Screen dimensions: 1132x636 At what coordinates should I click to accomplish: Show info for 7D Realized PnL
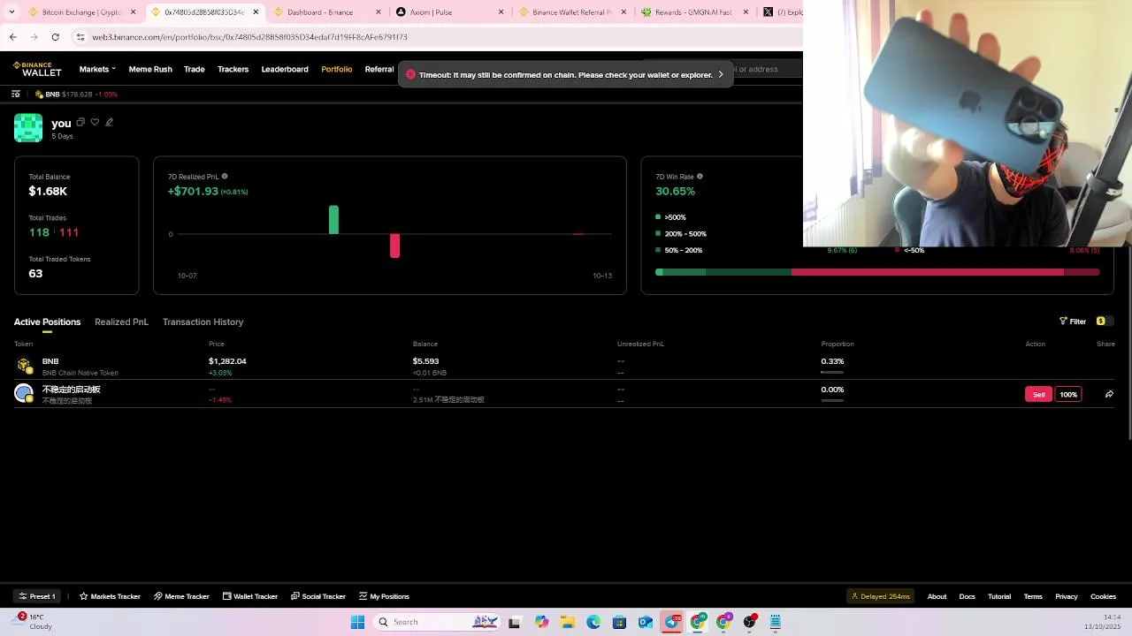225,177
